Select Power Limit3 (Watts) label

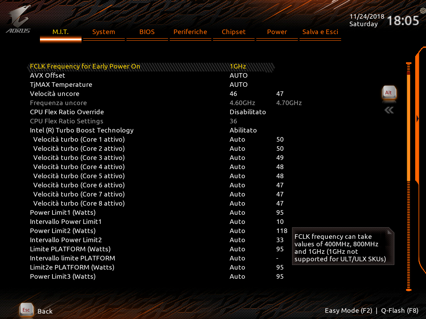point(63,276)
